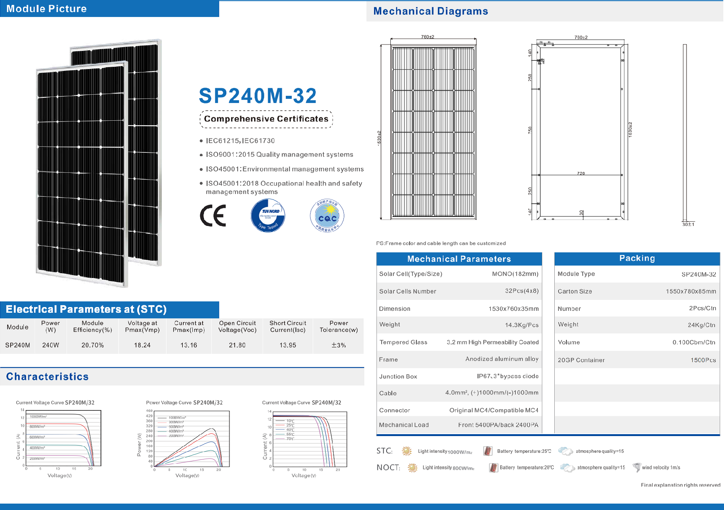
Task: Click the 14.3Kg/Pcs weight value
Action: 522,325
